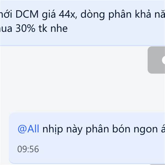Select the top message bubble about DCM
The width and height of the screenshot is (165, 165).
point(82,23)
